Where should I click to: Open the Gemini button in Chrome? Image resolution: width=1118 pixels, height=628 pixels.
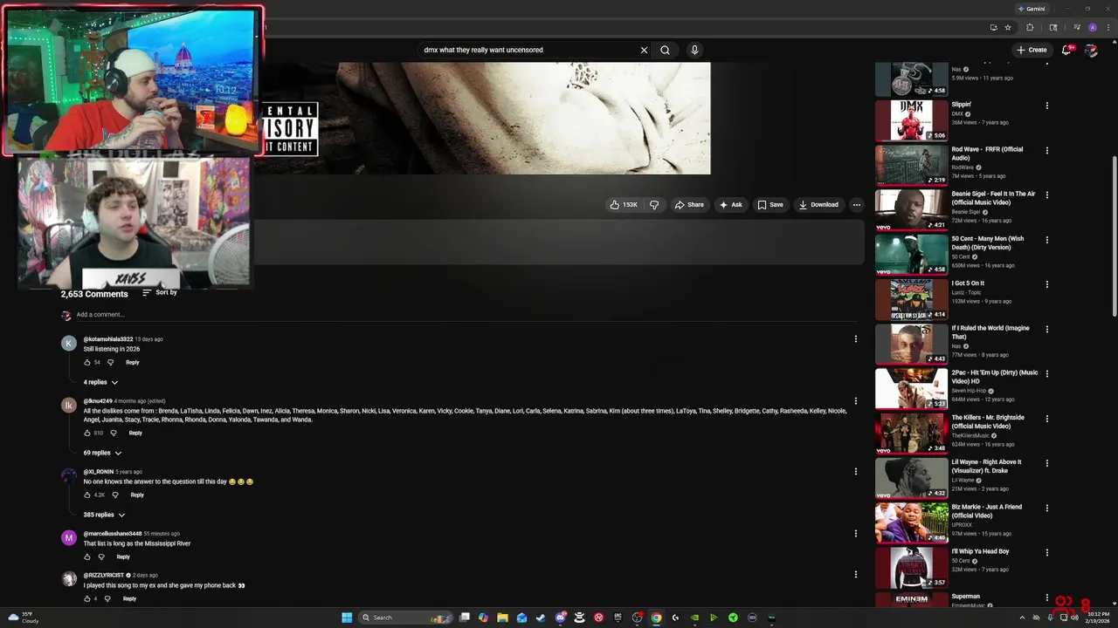pyautogui.click(x=1032, y=9)
